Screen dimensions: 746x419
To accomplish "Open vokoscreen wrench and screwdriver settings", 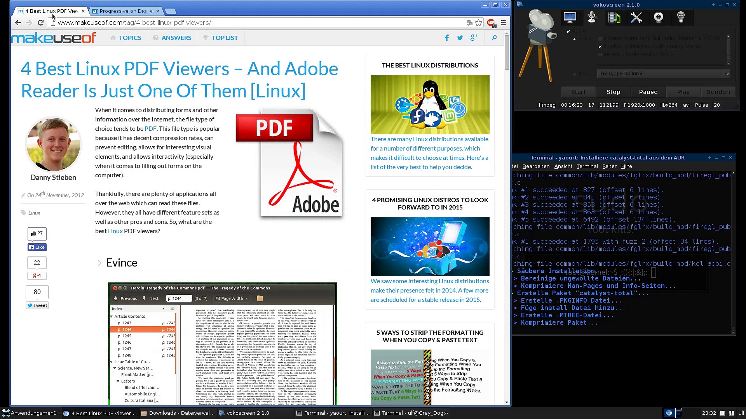I will tap(636, 17).
